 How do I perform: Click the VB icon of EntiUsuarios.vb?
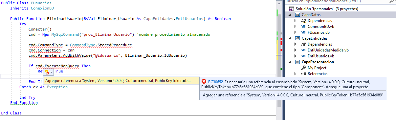pyautogui.click(x=303, y=56)
